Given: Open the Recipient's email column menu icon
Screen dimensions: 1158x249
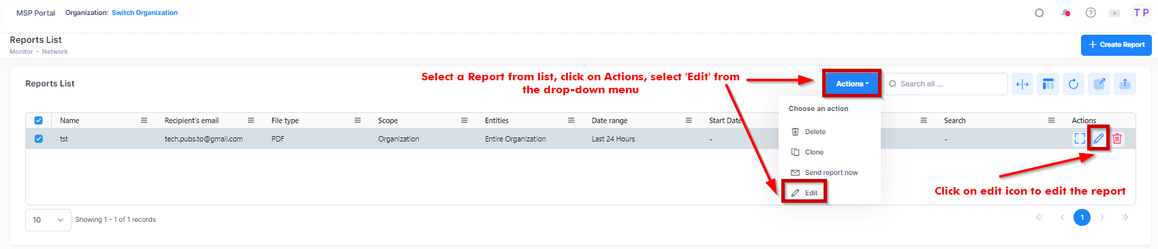Looking at the screenshot, I should [x=251, y=120].
